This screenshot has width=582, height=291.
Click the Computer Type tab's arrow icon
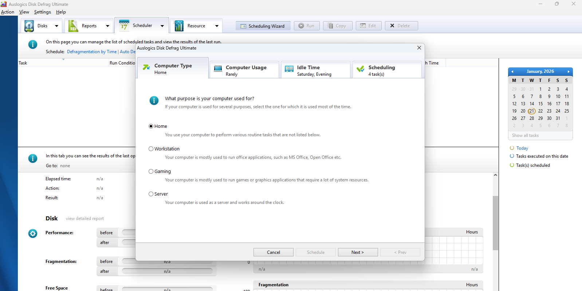point(146,67)
